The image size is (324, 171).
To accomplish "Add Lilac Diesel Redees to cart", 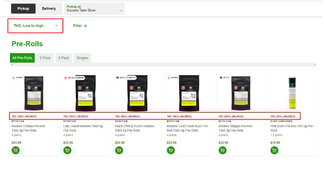I will point(67,150).
